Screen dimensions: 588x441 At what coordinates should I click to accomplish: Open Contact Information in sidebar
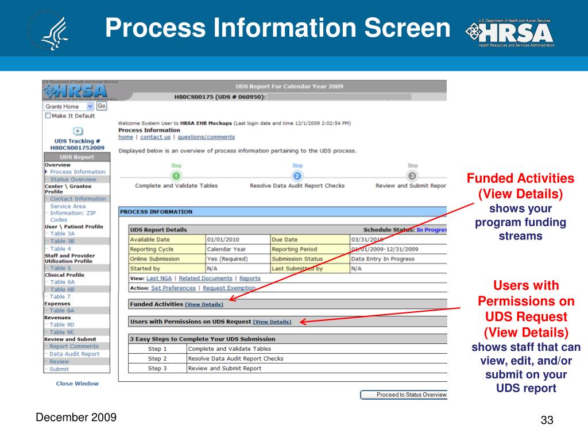tap(78, 199)
